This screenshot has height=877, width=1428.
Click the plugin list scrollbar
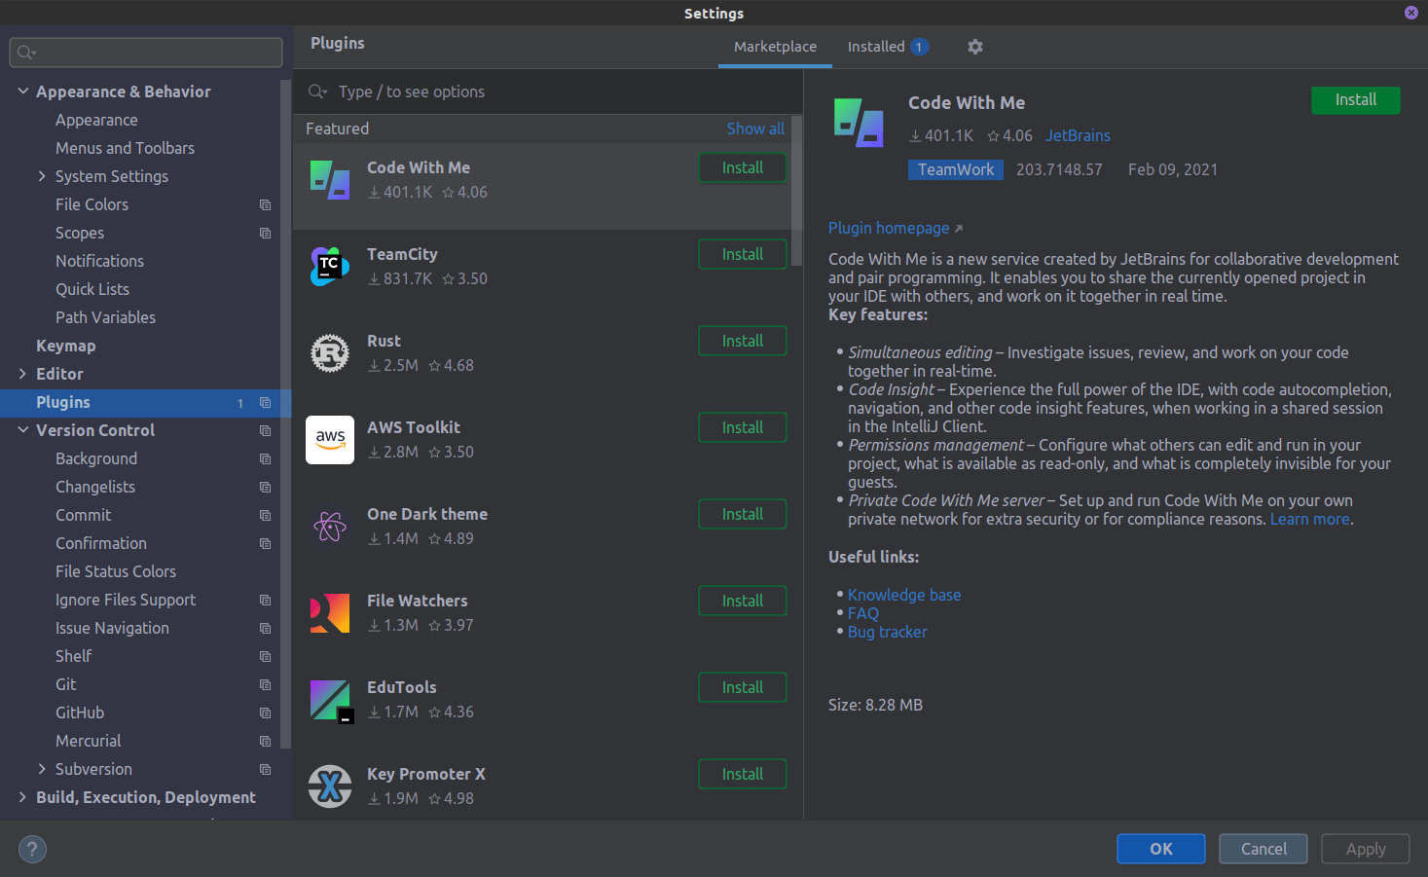(x=797, y=190)
